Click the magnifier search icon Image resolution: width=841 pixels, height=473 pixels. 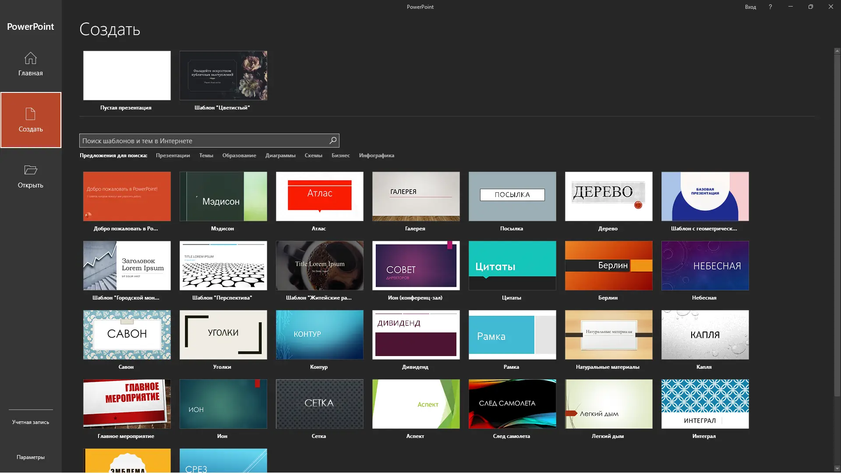pyautogui.click(x=333, y=141)
